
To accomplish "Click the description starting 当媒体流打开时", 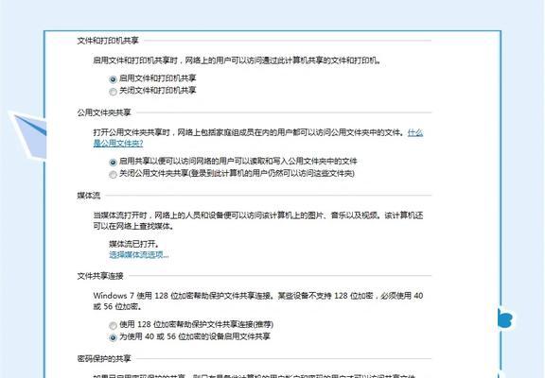I will [258, 221].
